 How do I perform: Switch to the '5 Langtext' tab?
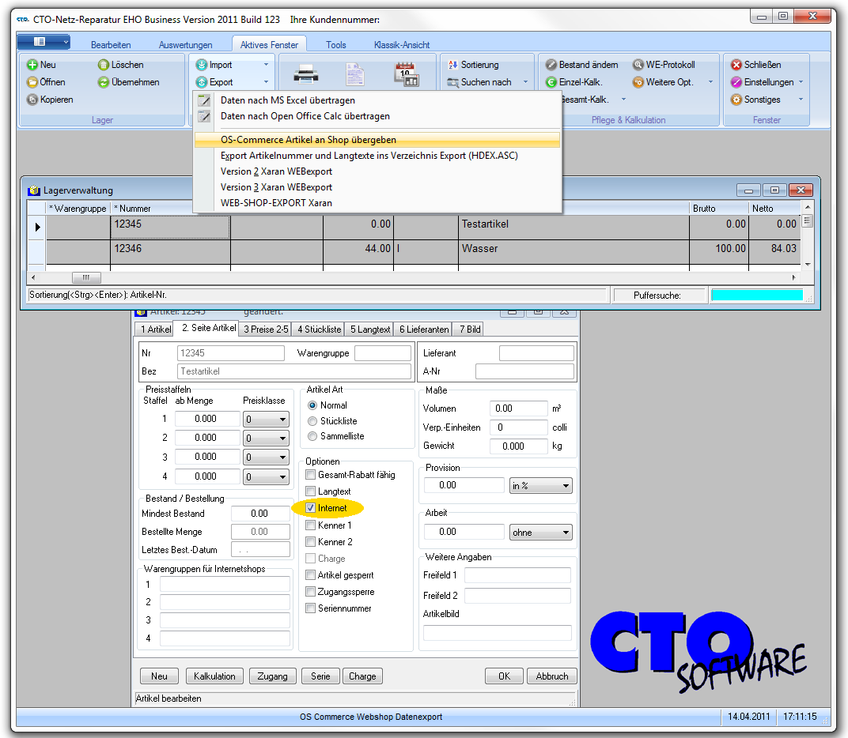point(370,329)
